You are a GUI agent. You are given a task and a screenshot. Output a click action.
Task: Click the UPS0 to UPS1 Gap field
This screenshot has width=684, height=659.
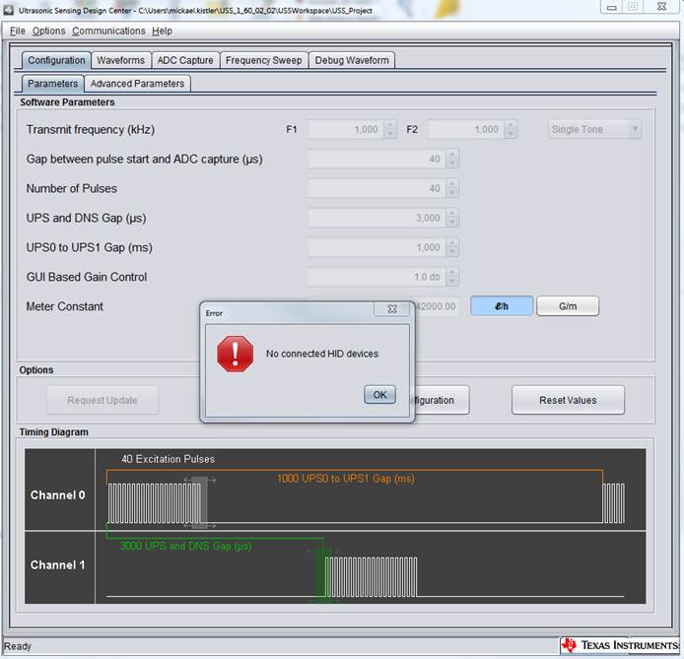376,247
